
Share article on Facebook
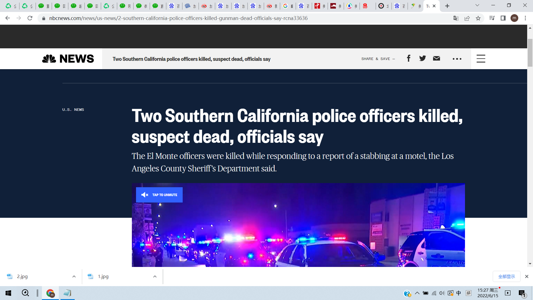(409, 58)
